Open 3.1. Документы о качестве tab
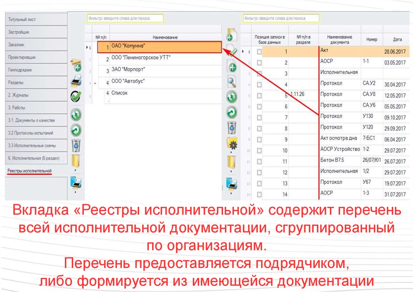Screen dimensions: 413x292 tap(36, 120)
